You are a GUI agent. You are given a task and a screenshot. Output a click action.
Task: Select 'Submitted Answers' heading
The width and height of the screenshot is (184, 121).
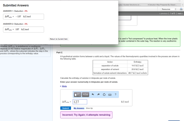coord(16,5)
